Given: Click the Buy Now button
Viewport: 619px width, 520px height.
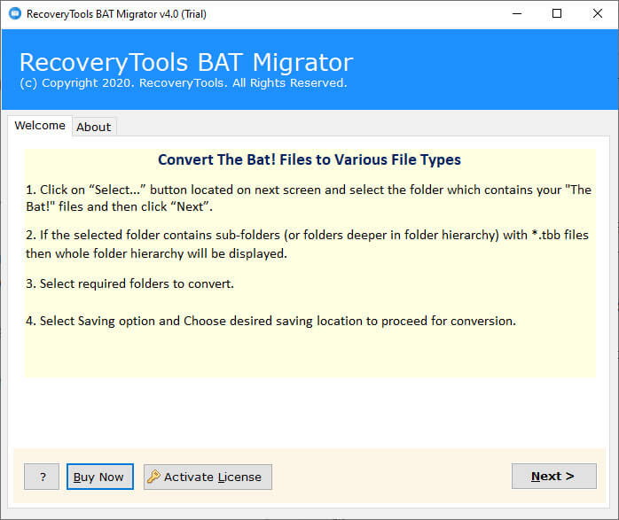Looking at the screenshot, I should (100, 477).
